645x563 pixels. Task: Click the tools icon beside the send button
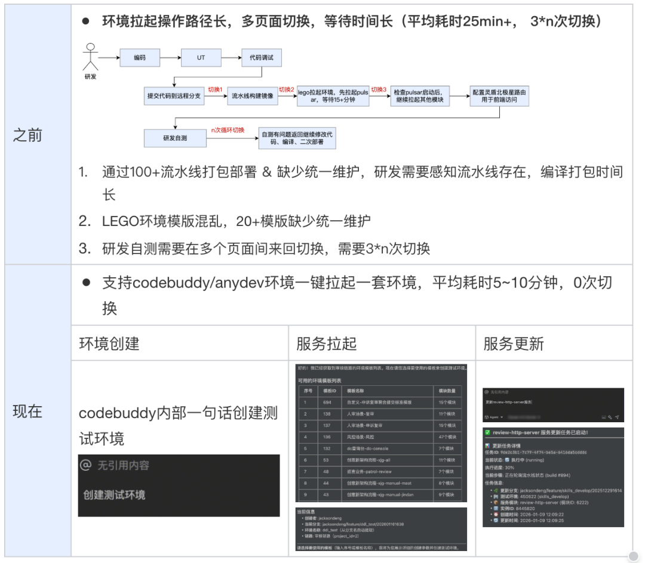610,417
